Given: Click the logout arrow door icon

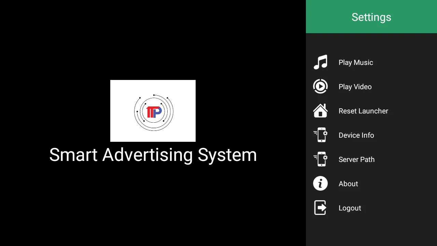Looking at the screenshot, I should (x=320, y=208).
